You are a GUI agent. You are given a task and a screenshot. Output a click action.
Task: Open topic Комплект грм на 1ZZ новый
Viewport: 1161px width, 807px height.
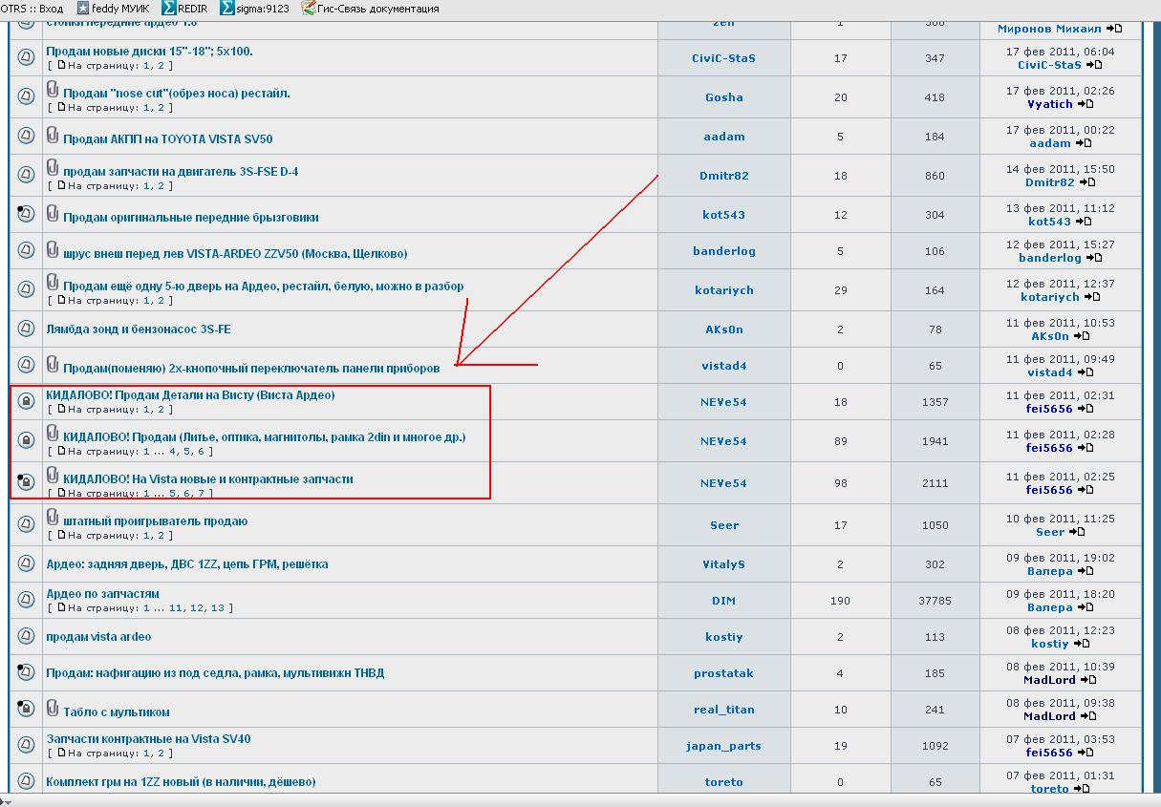(x=181, y=782)
